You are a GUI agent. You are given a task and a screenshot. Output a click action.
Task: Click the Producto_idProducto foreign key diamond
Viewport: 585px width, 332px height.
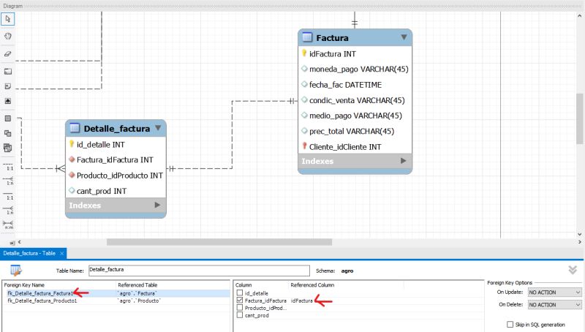72,175
